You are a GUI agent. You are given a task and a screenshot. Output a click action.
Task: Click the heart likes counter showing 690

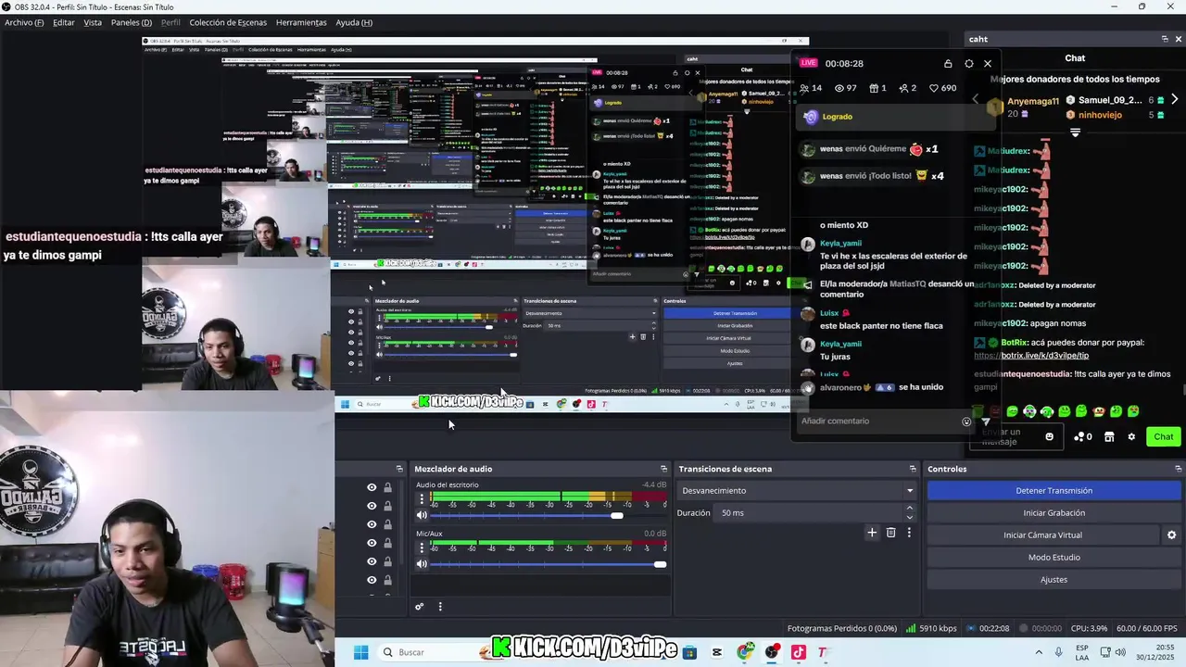click(942, 88)
